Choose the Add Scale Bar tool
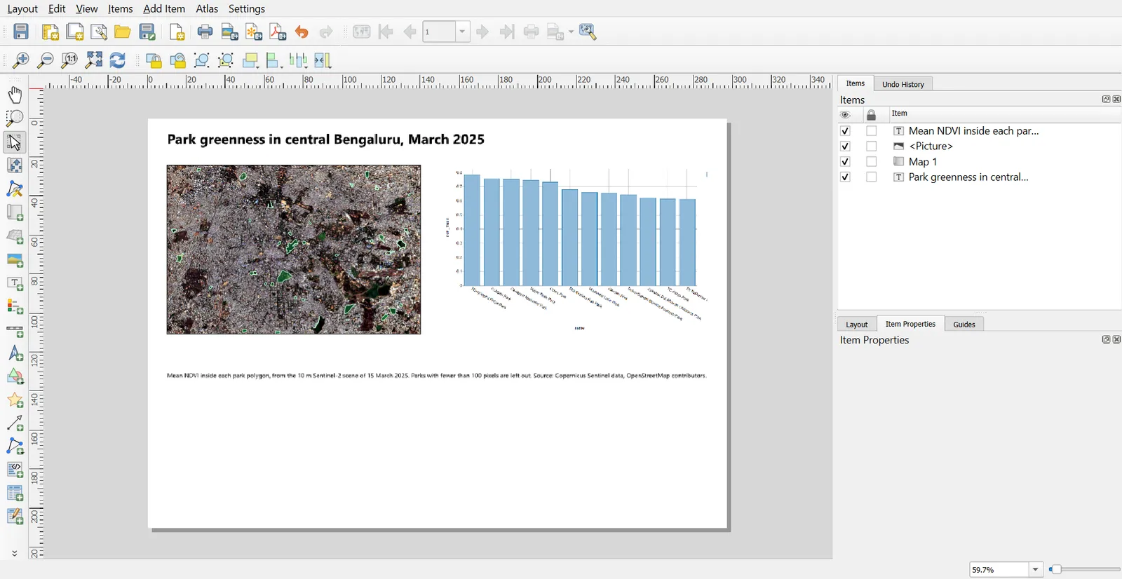The image size is (1122, 579). coord(15,330)
